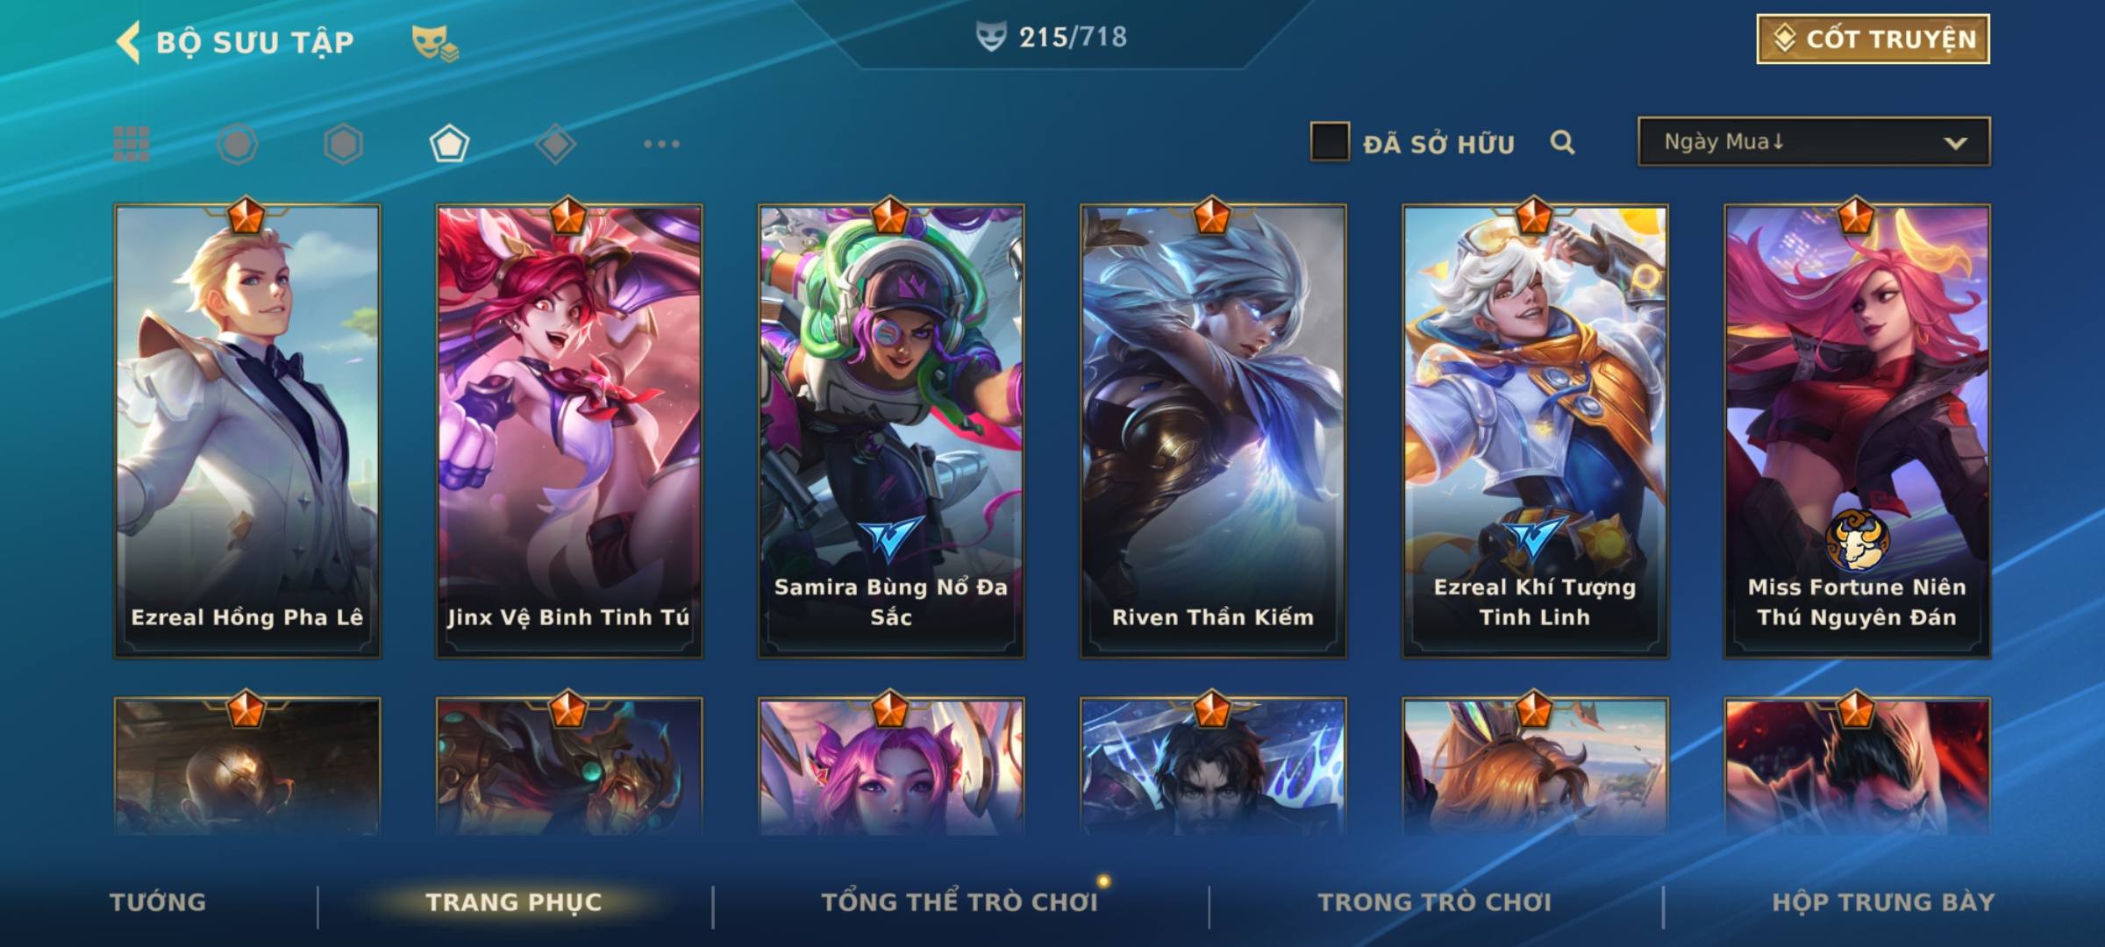
Task: Click the Ngày Mua dropdown chevron
Action: (1955, 143)
